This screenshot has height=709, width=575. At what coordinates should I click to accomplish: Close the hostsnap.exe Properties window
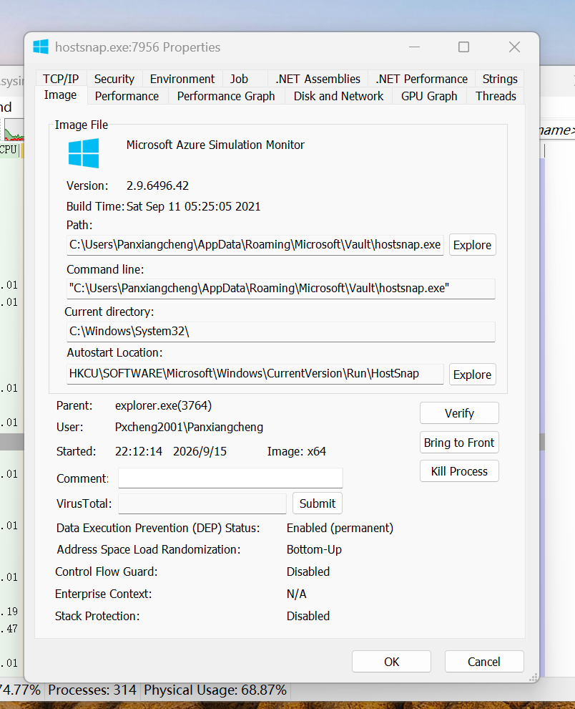514,47
